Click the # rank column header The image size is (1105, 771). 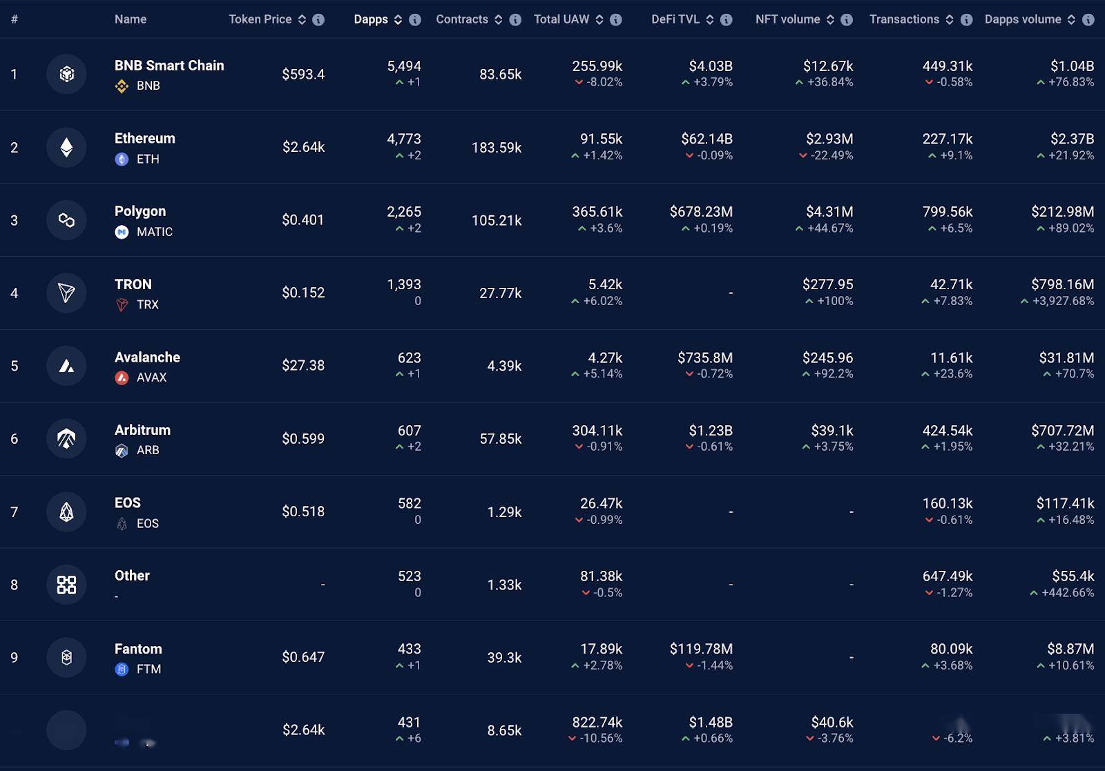(x=15, y=19)
